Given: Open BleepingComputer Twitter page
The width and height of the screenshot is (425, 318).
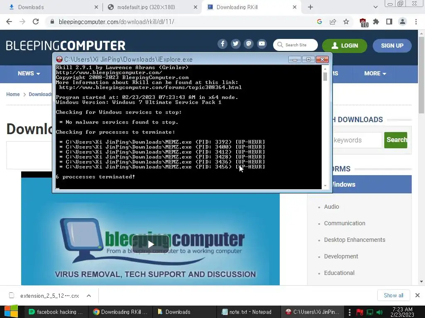Looking at the screenshot, I should [x=236, y=44].
